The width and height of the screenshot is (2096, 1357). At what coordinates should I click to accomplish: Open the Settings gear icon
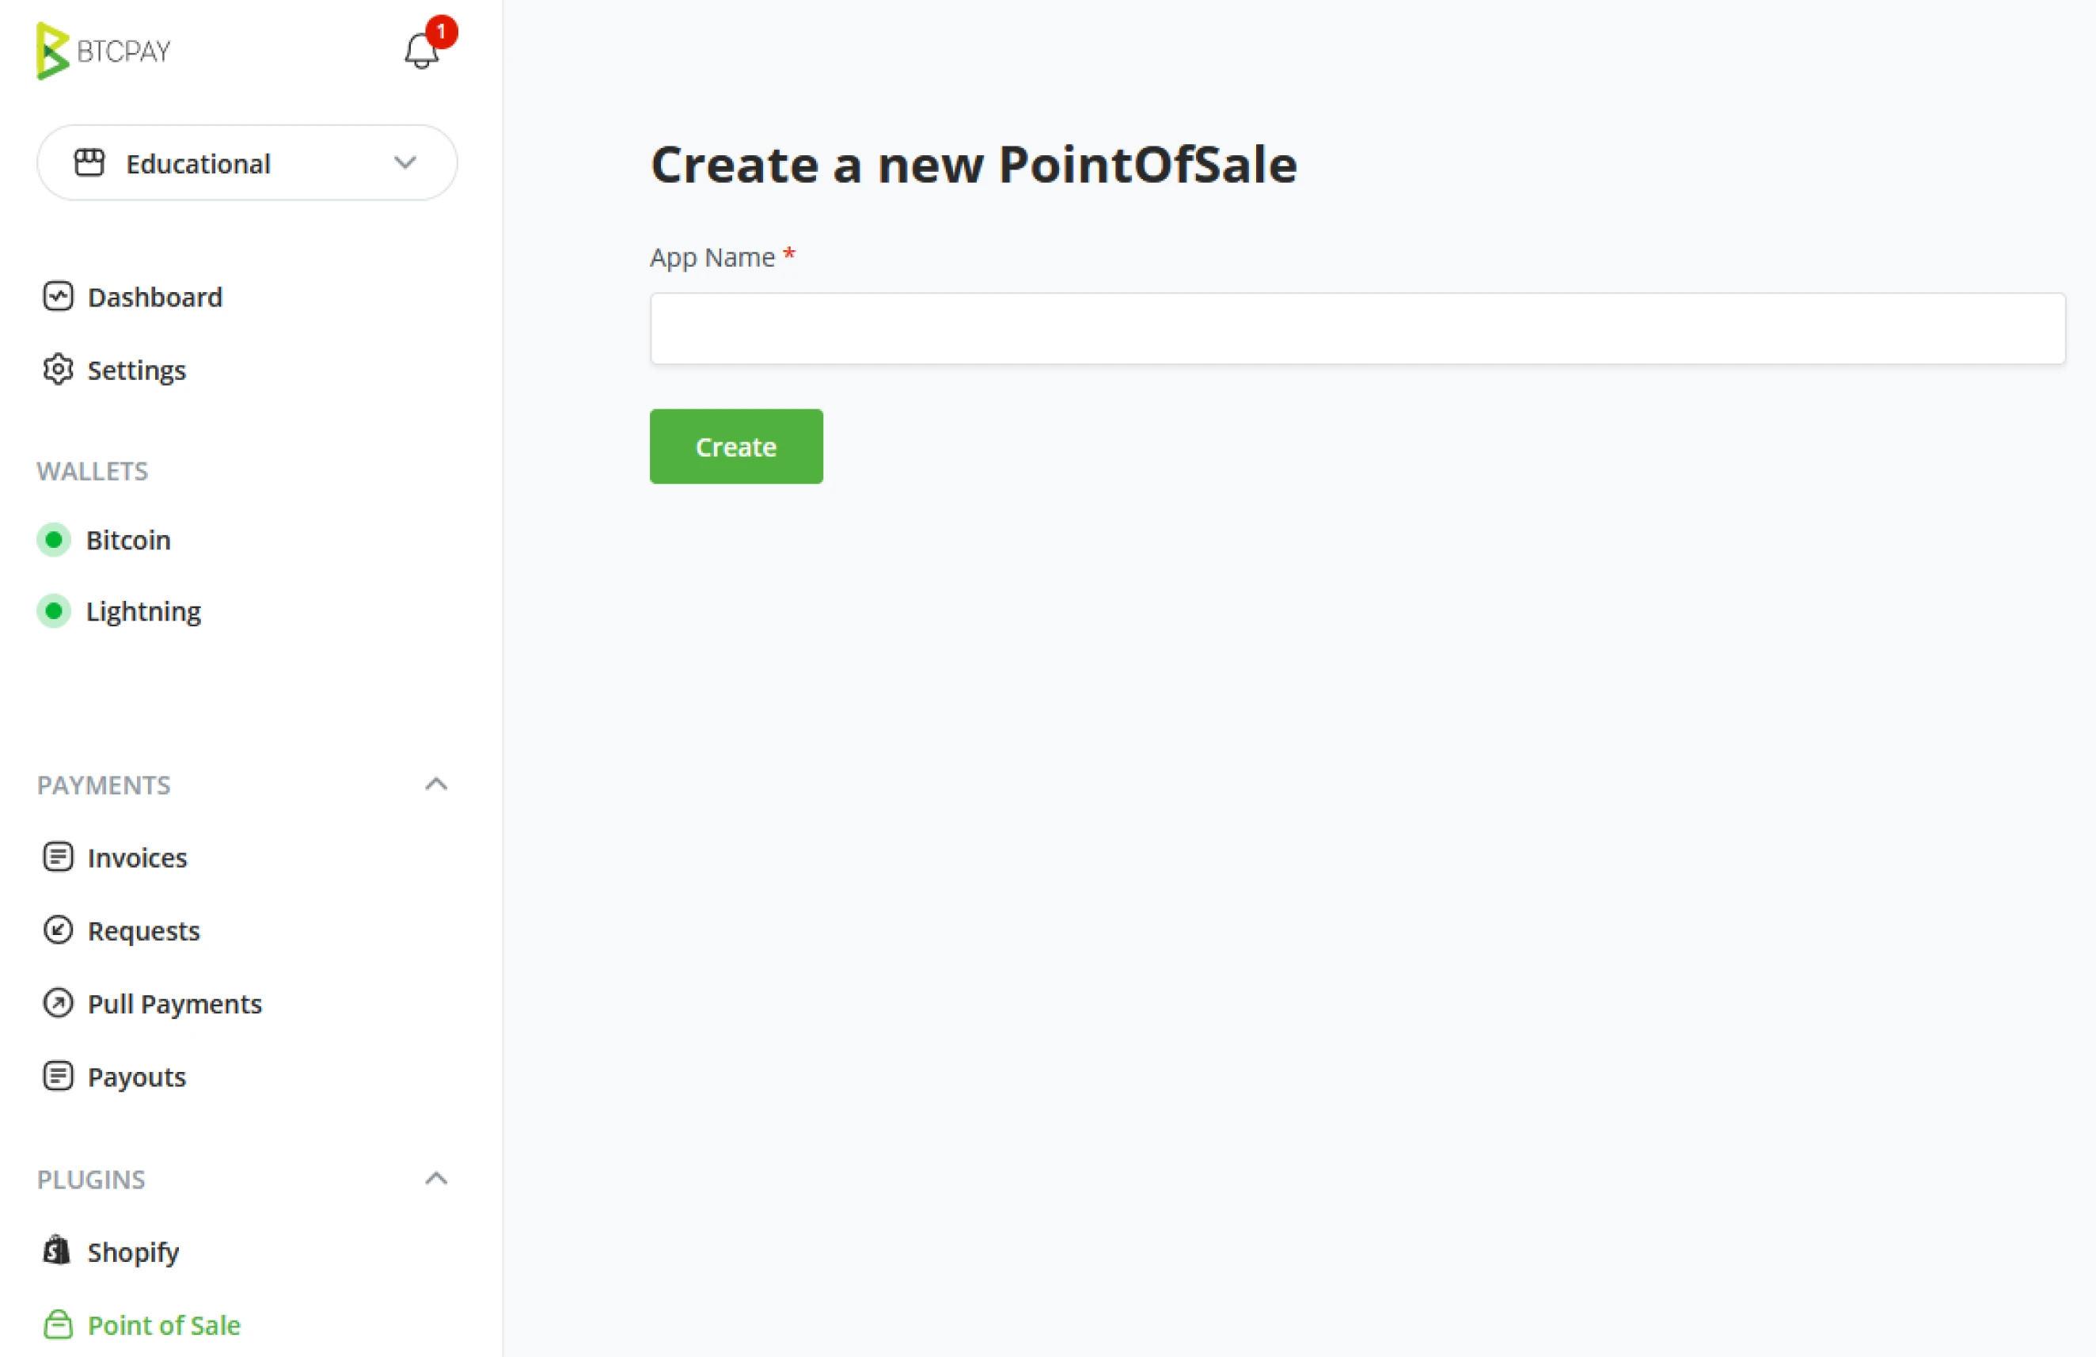(x=58, y=370)
